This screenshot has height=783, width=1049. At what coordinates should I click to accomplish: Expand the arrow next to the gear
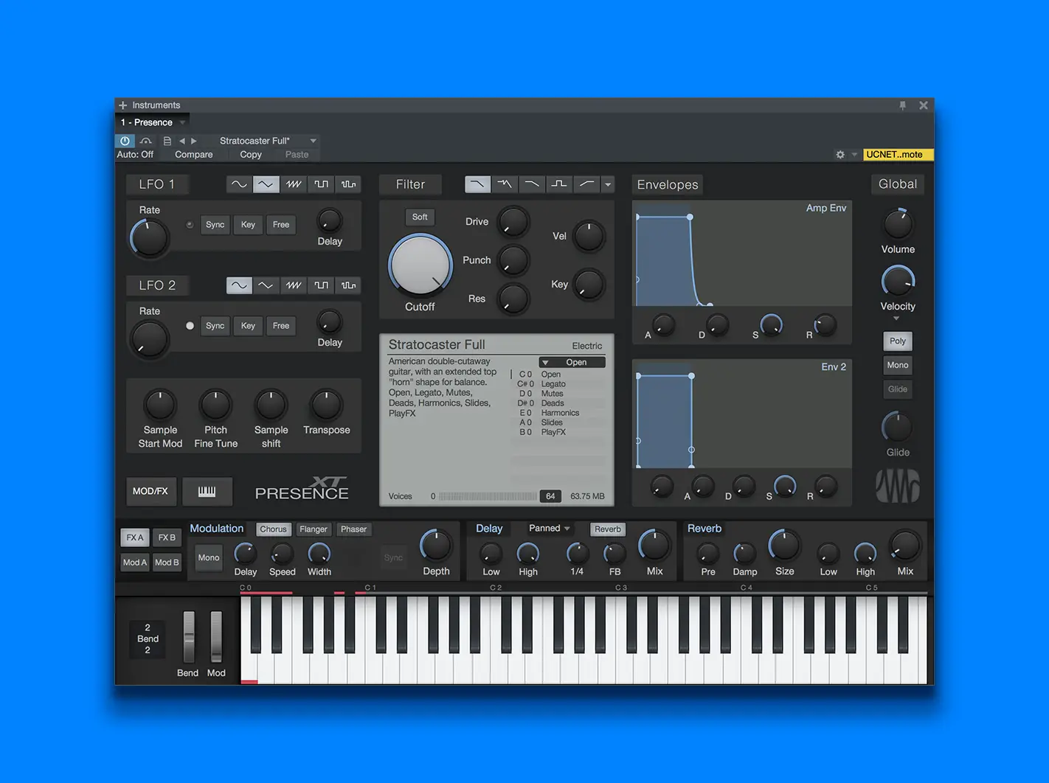(x=854, y=155)
